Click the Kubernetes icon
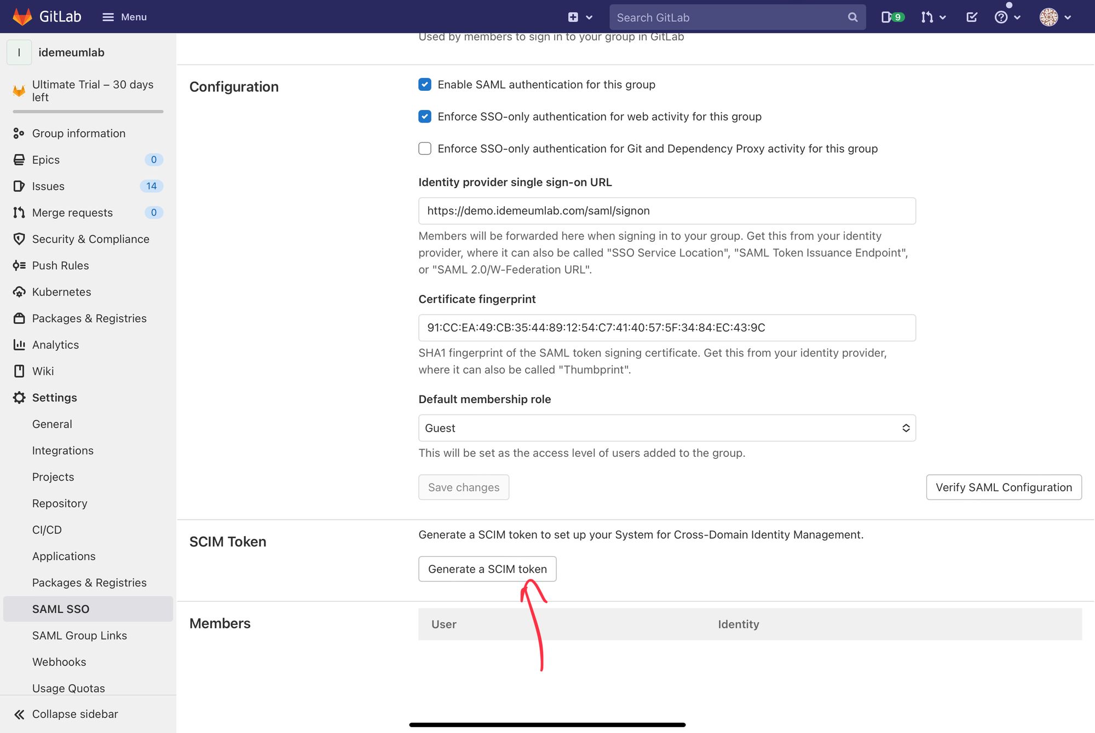 [19, 292]
